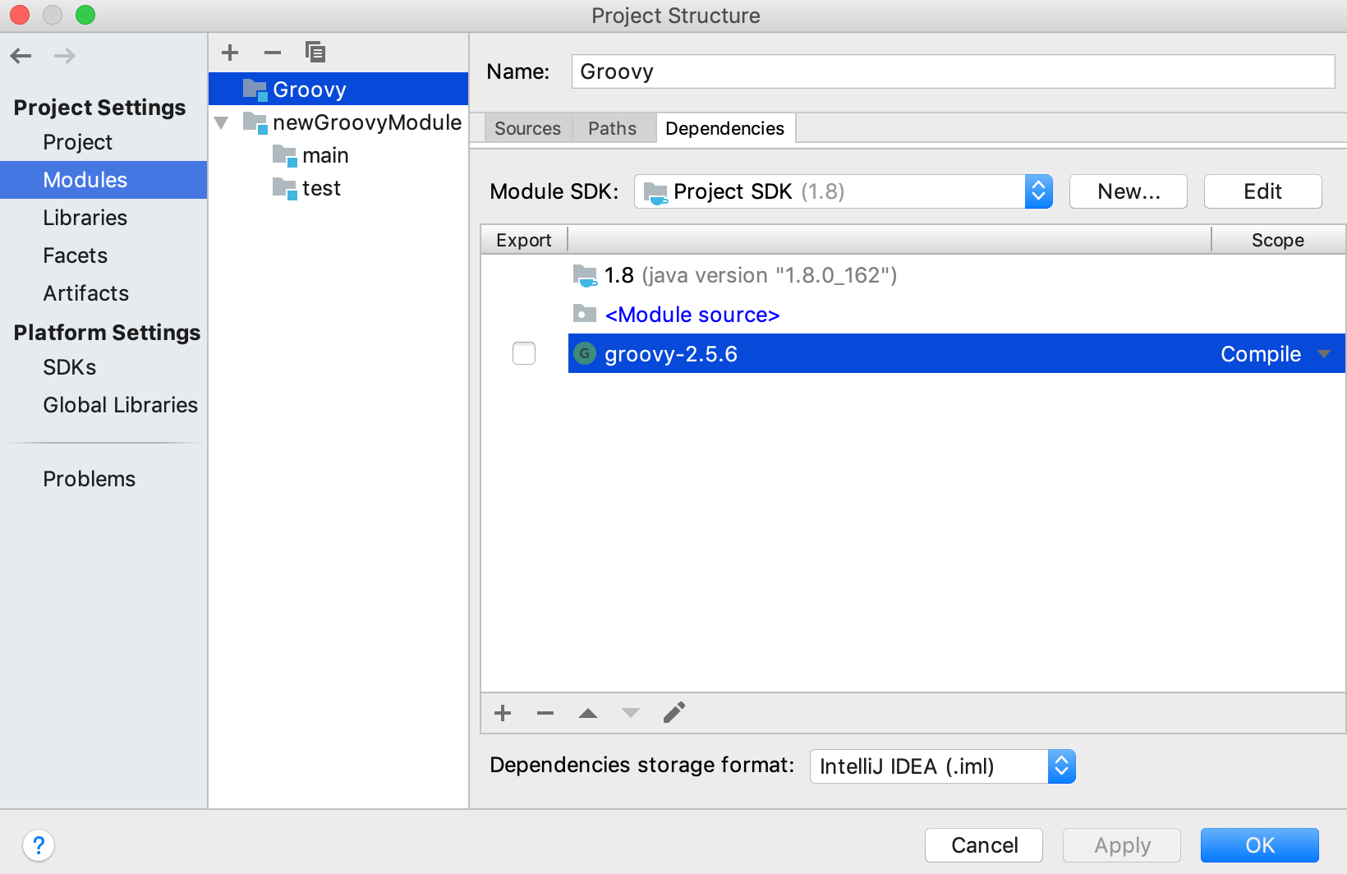1347x874 pixels.
Task: Switch to the Paths tab
Action: (x=613, y=128)
